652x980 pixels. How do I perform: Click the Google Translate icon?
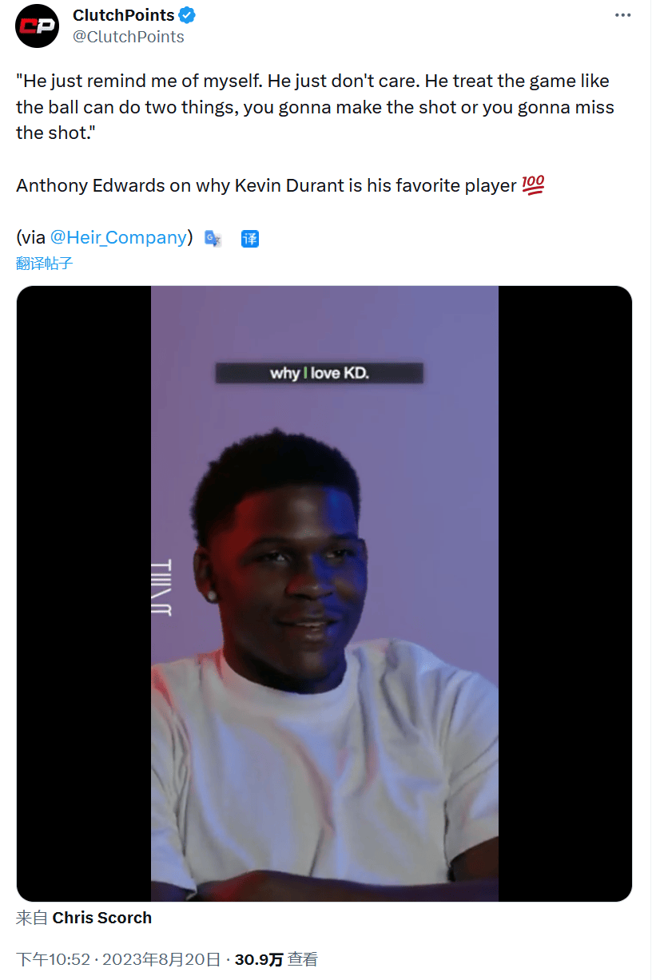(213, 238)
